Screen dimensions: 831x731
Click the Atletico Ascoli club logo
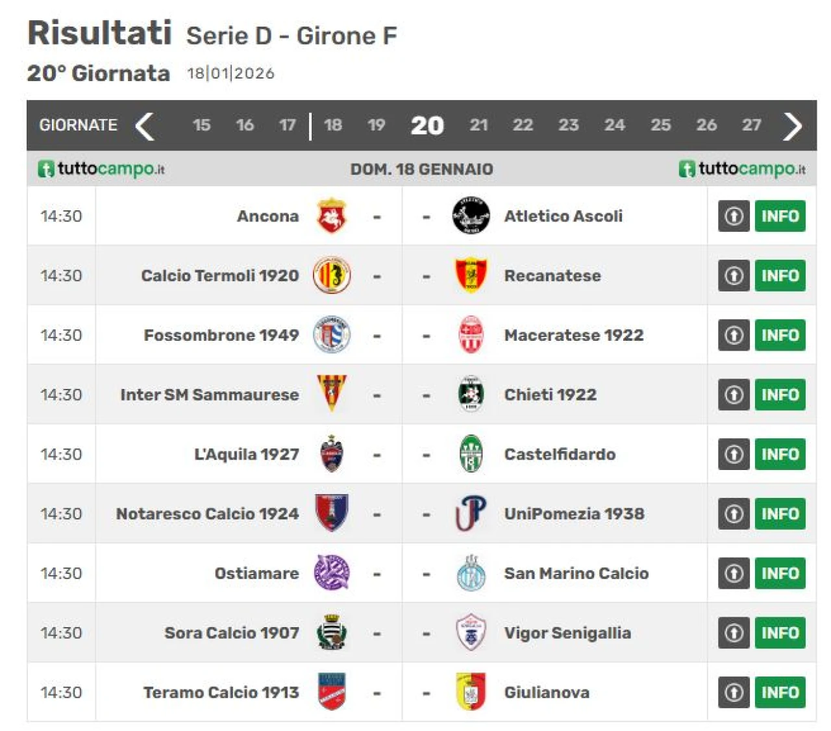pyautogui.click(x=471, y=216)
